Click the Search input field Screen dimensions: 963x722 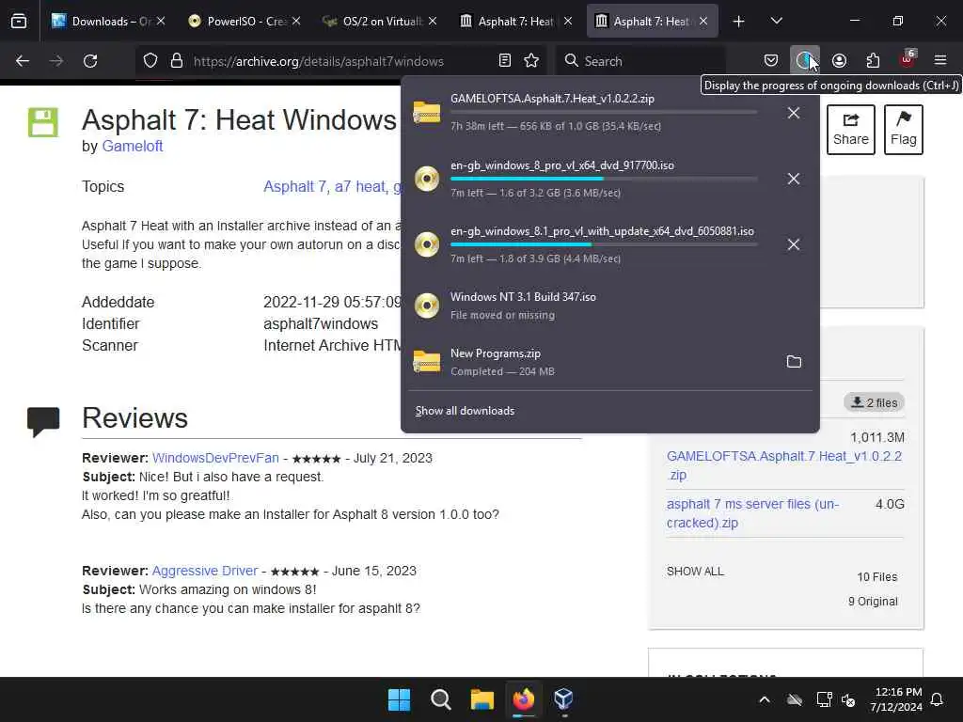click(x=640, y=61)
